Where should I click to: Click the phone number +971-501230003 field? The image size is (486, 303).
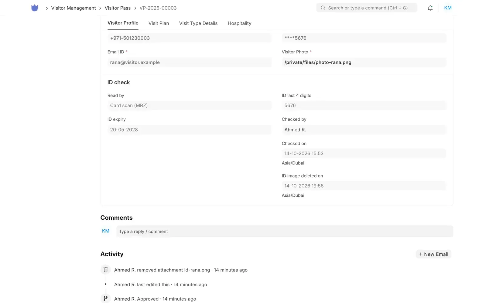coord(190,38)
